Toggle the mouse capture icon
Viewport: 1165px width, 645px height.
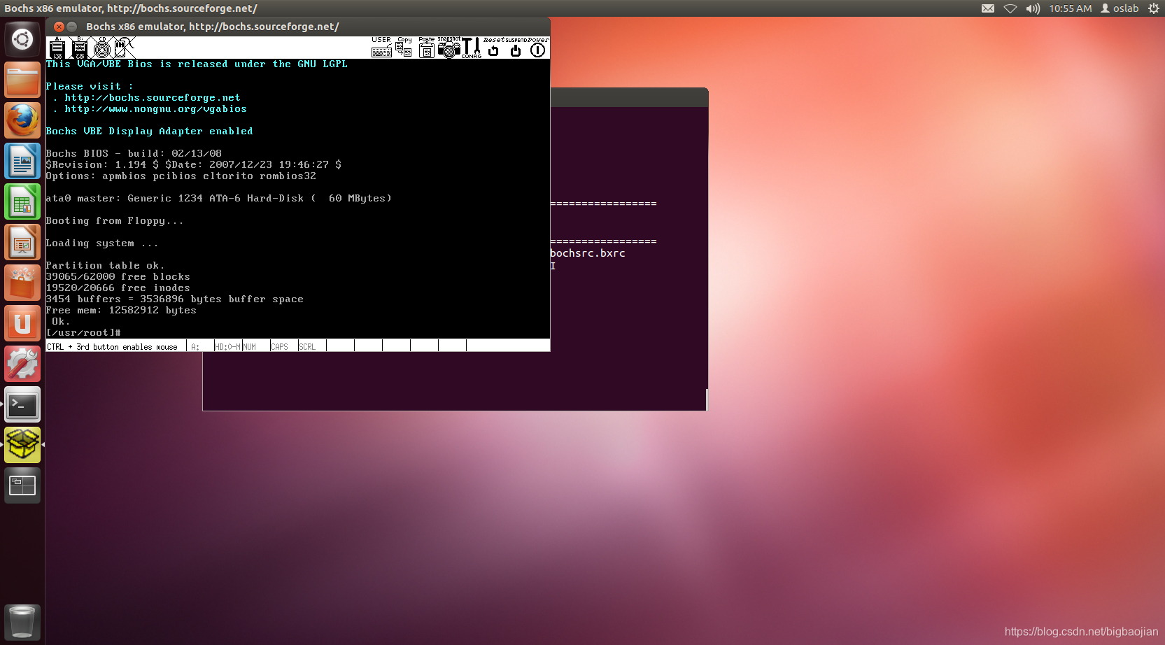(124, 48)
